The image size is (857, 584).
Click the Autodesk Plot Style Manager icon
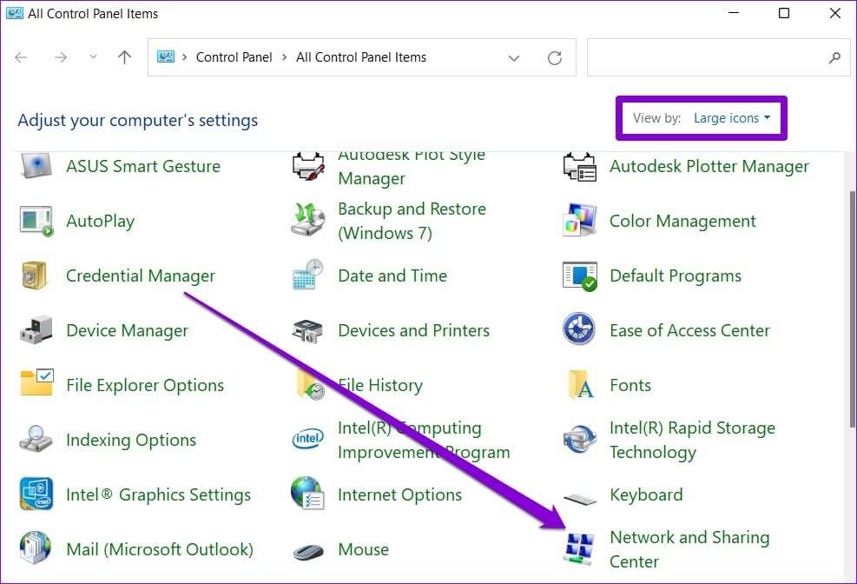pos(308,166)
